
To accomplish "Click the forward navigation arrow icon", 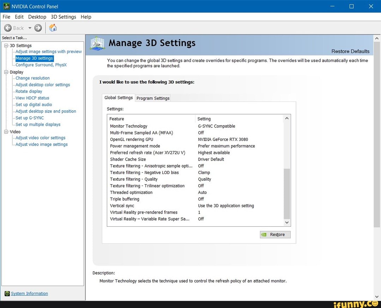I will 37,28.
